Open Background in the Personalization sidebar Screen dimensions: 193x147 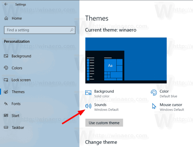point(21,56)
